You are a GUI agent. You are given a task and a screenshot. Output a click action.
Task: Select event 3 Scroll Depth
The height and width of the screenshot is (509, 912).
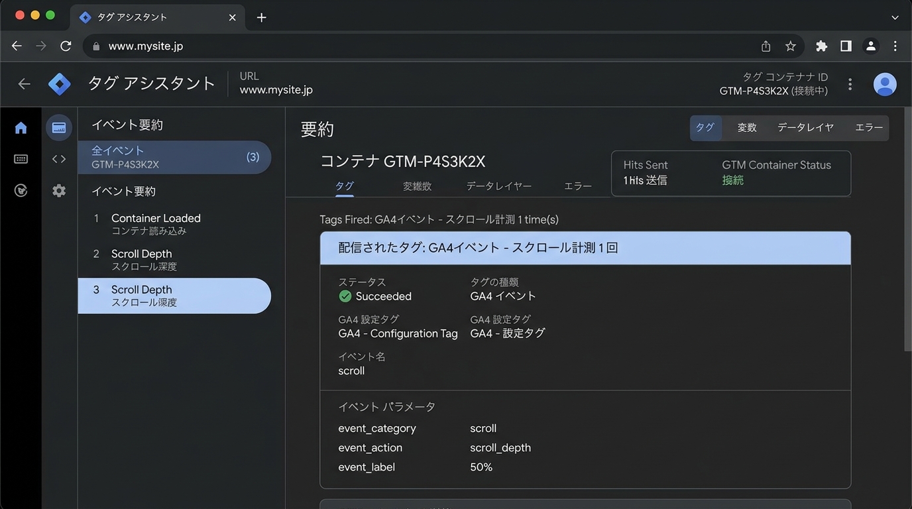point(174,296)
